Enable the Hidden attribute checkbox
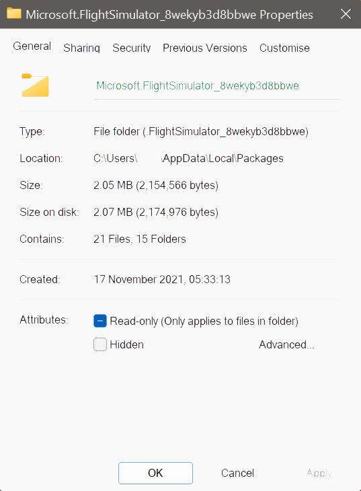The height and width of the screenshot is (491, 361). [100, 344]
